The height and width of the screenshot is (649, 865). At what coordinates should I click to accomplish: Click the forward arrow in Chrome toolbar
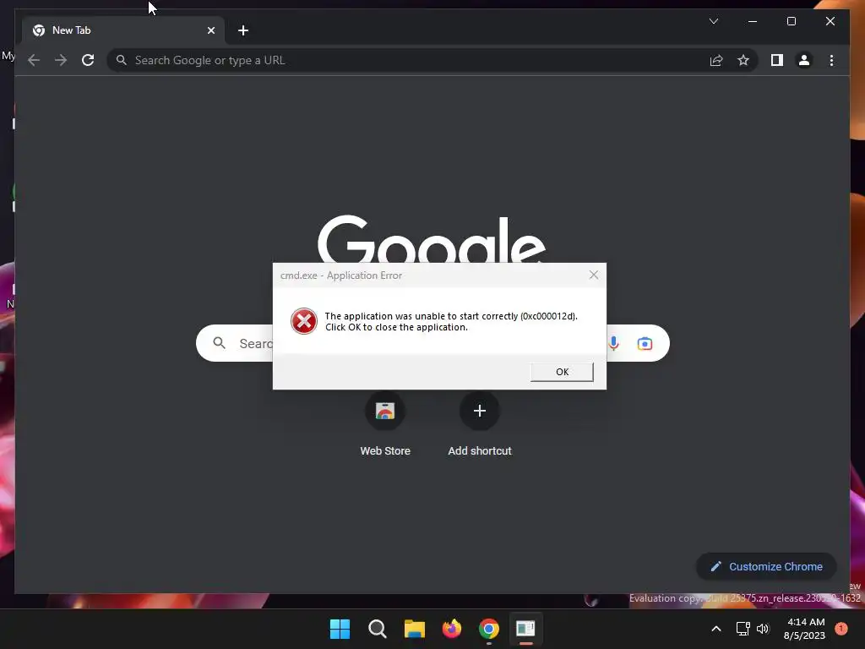coord(61,60)
